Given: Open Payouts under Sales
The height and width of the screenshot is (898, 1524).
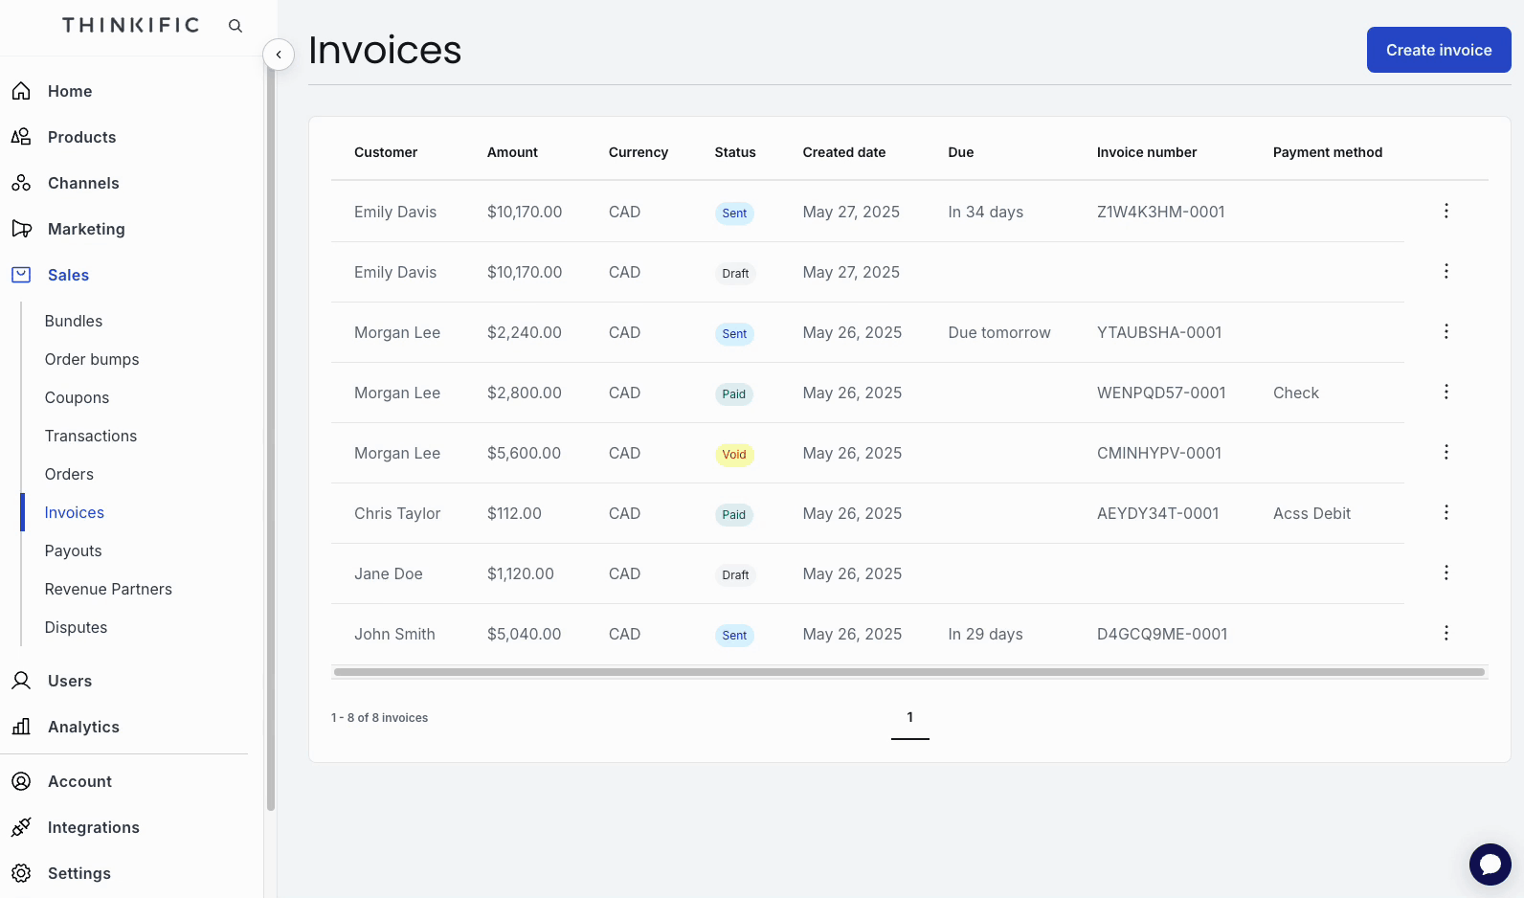Looking at the screenshot, I should point(73,550).
